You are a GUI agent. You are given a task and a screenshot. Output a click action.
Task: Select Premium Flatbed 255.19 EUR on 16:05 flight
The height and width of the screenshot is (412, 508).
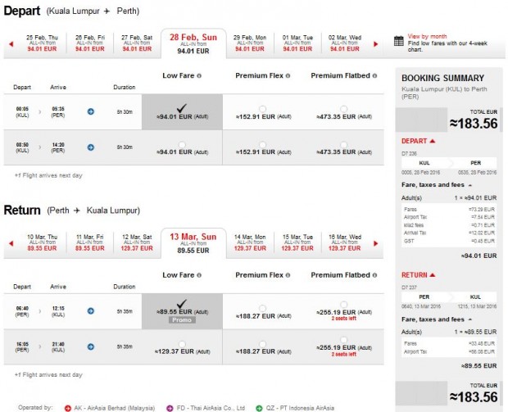pyautogui.click(x=344, y=340)
